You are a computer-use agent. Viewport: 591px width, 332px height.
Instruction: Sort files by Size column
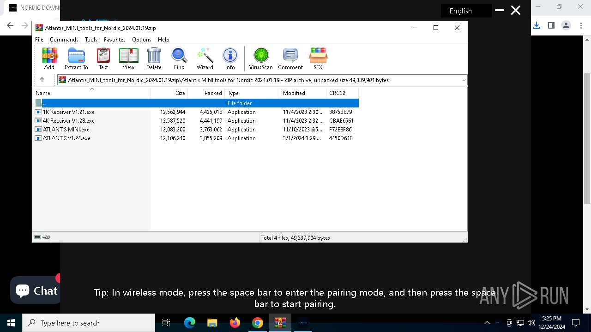pyautogui.click(x=169, y=93)
